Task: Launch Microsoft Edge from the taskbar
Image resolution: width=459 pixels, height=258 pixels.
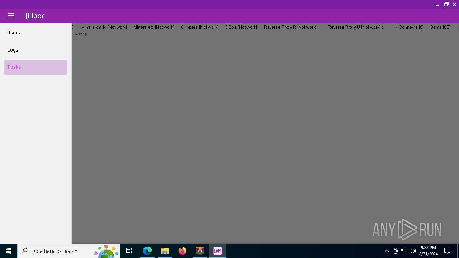Action: (x=147, y=251)
